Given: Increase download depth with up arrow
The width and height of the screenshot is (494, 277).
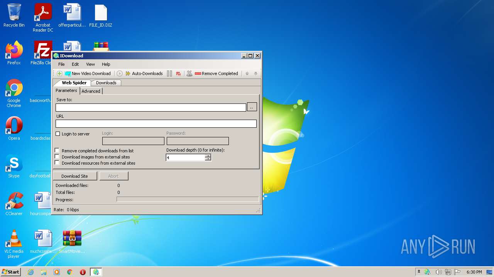Looking at the screenshot, I should (208, 156).
